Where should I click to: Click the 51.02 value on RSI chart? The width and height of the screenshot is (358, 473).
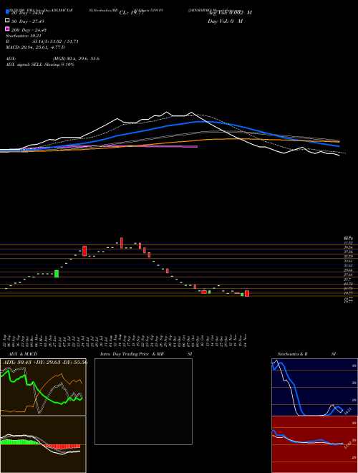(348, 444)
